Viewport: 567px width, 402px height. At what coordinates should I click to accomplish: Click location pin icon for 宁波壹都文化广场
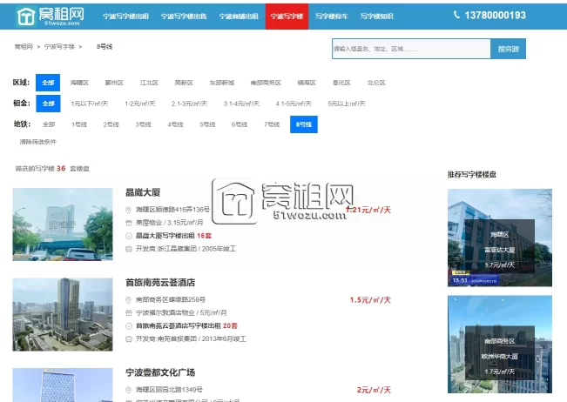pyautogui.click(x=128, y=390)
